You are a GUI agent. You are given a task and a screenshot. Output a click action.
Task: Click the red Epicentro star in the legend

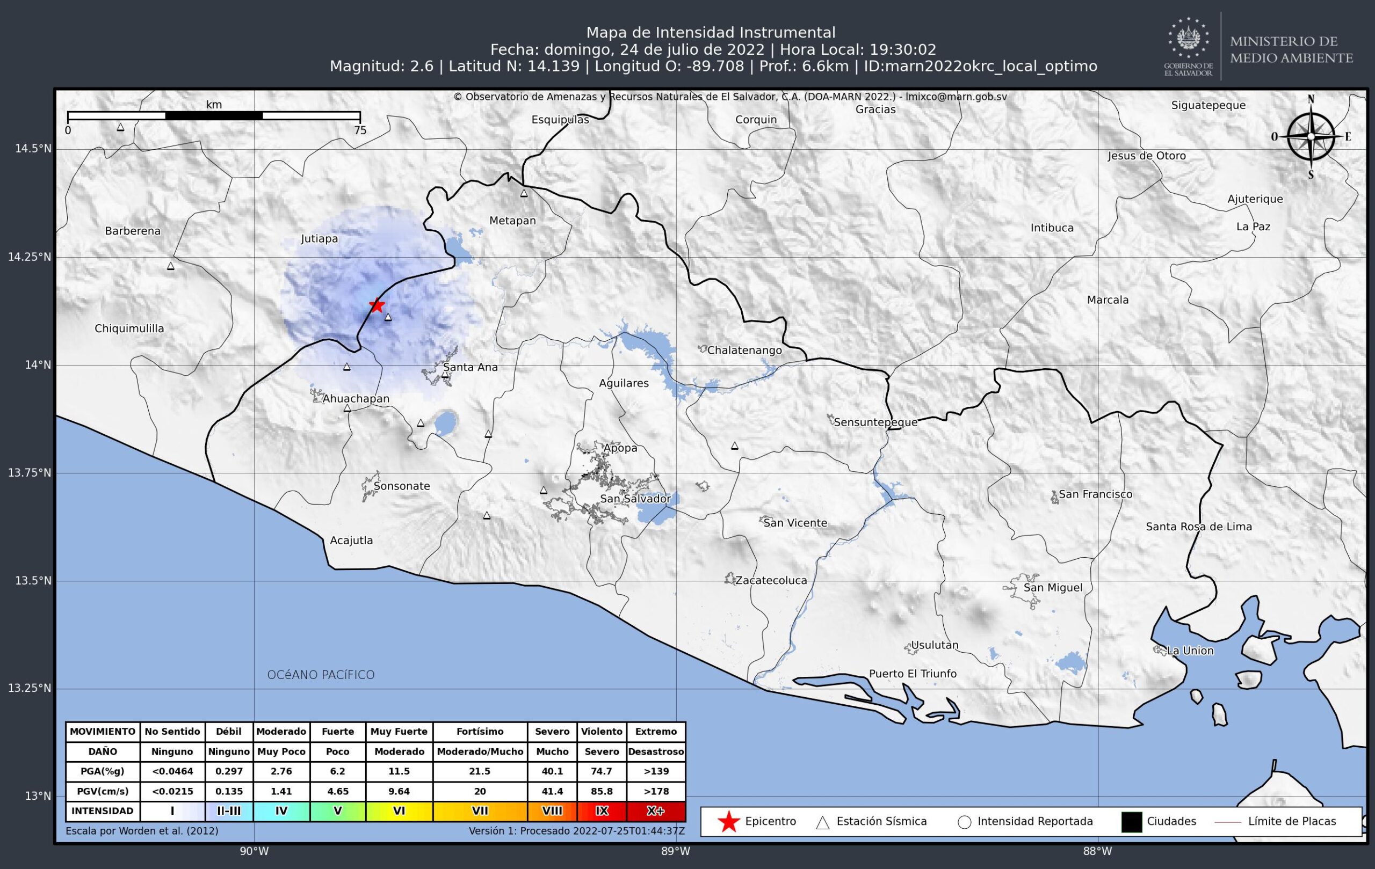(729, 822)
